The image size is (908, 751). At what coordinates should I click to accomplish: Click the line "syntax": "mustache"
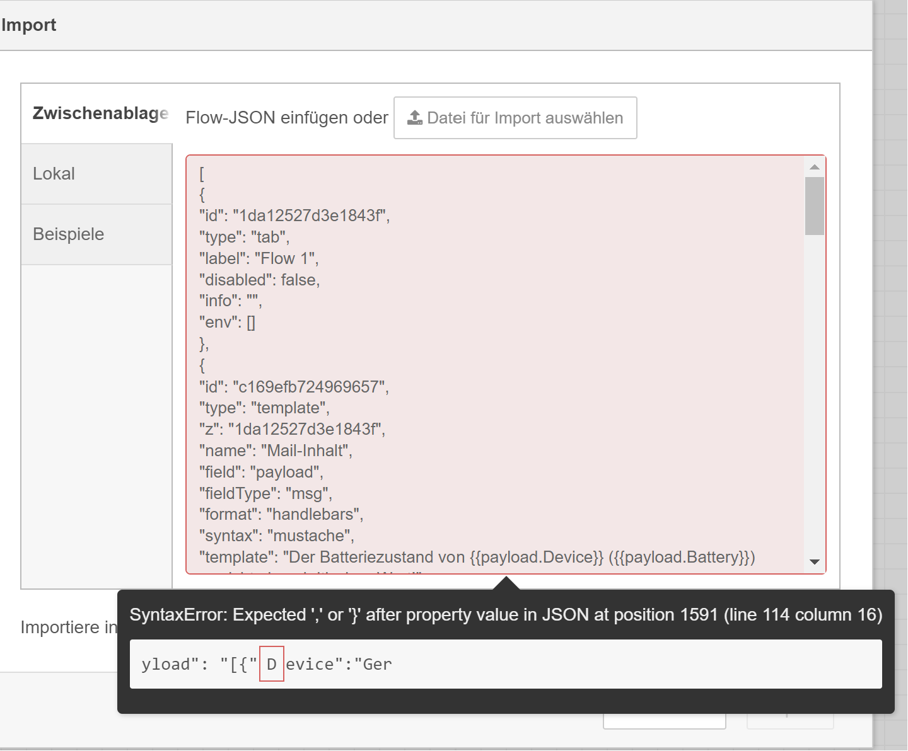(x=277, y=536)
